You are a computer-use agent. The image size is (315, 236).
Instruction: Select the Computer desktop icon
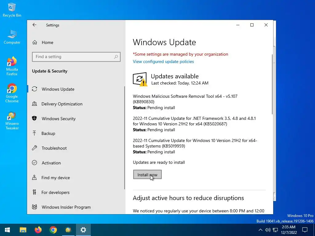point(12,37)
